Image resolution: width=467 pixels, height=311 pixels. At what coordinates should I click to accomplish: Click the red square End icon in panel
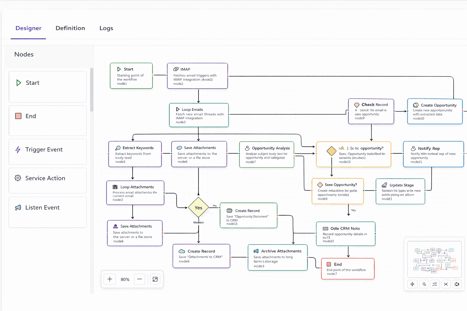pyautogui.click(x=18, y=116)
